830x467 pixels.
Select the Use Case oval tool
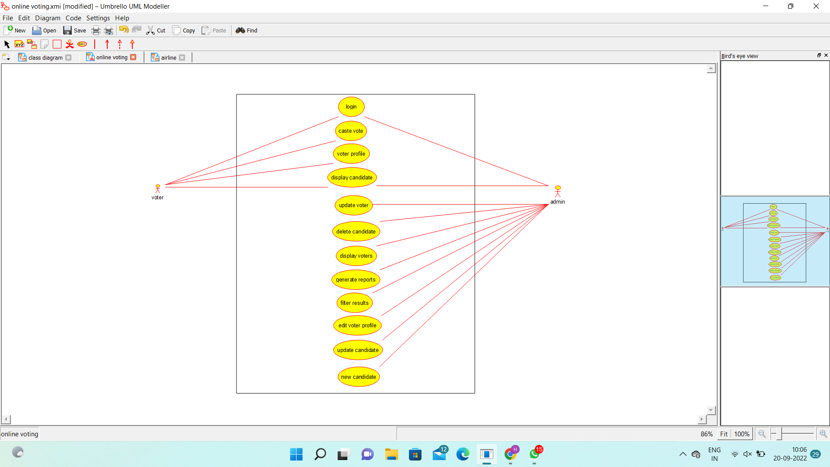coord(82,44)
